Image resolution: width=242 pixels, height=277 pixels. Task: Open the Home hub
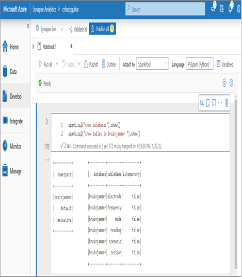11,46
